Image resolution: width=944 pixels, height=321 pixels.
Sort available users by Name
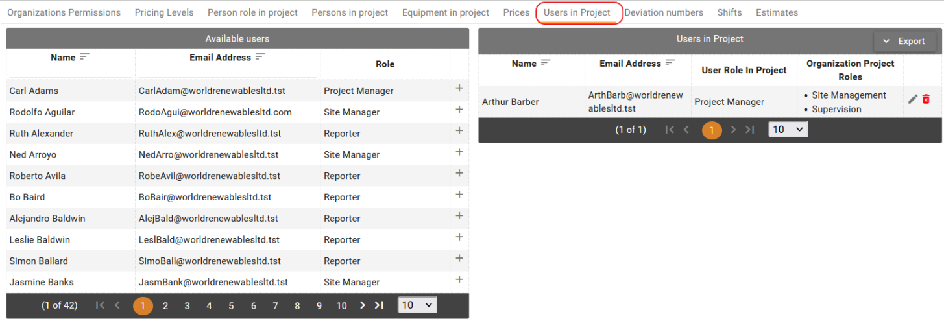tap(84, 57)
